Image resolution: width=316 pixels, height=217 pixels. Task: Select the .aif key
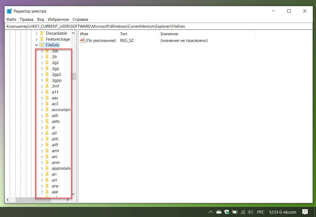coord(54,133)
